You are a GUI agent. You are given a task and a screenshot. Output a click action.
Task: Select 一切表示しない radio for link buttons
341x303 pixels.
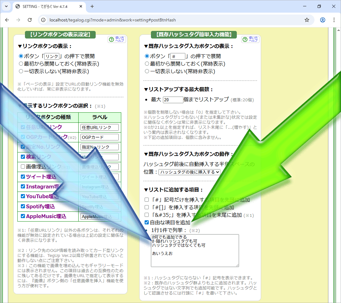point(21,71)
